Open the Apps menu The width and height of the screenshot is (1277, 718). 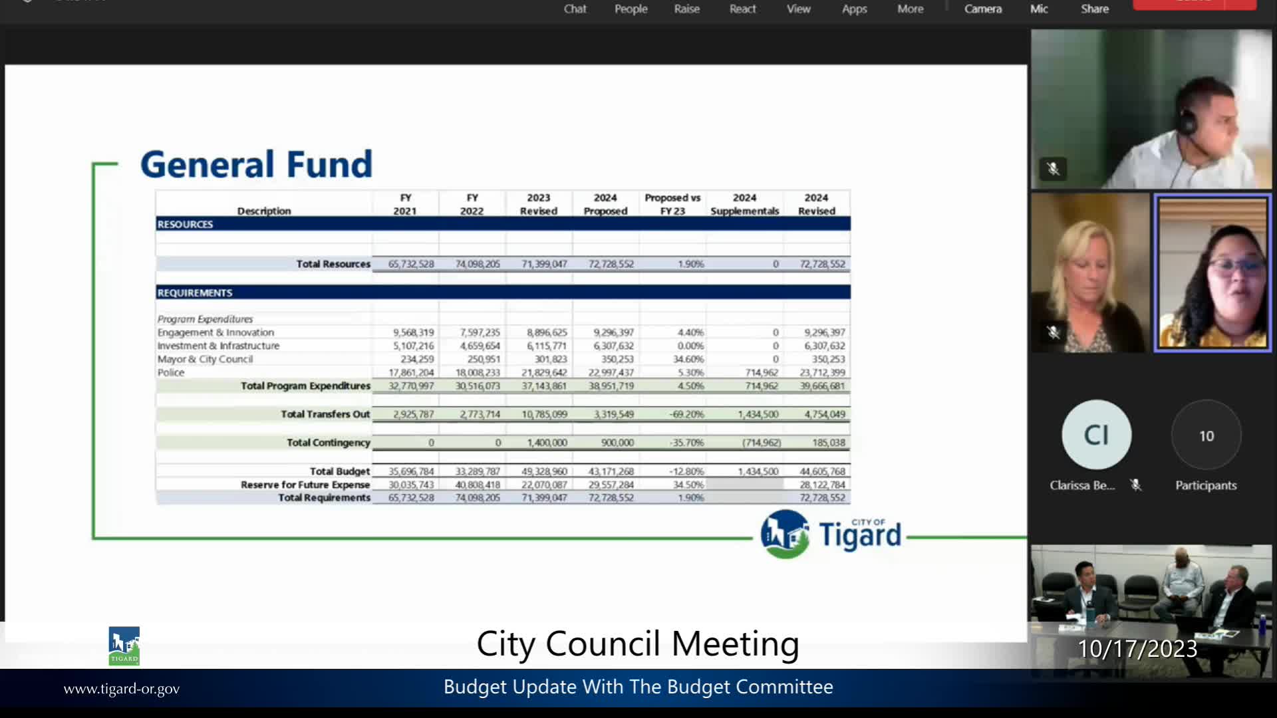854,9
